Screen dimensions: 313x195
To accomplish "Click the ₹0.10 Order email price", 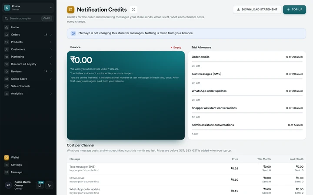I will pos(234,180).
